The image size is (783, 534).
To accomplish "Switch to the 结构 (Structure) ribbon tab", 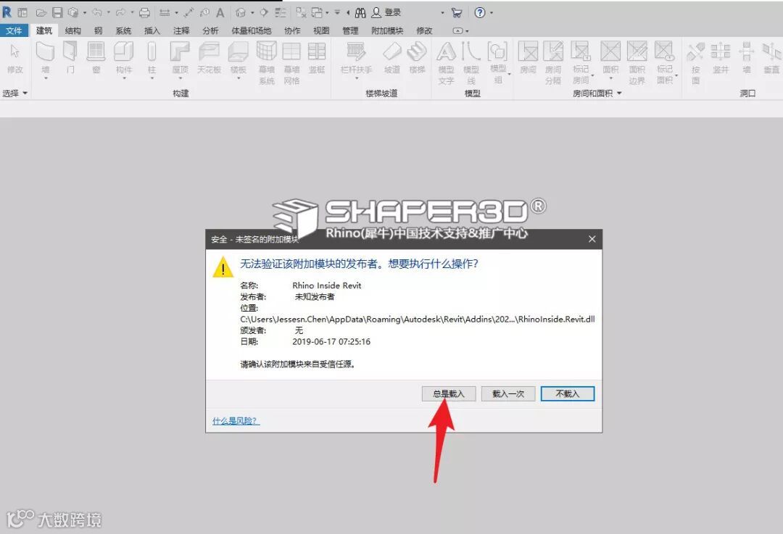I will (73, 30).
